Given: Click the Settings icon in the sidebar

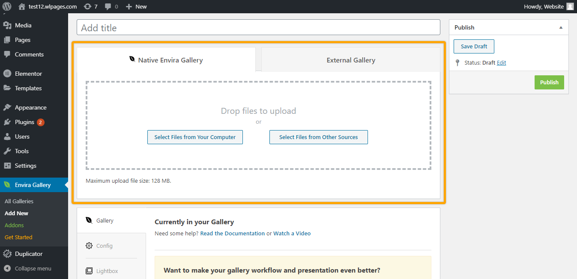Looking at the screenshot, I should 7,166.
